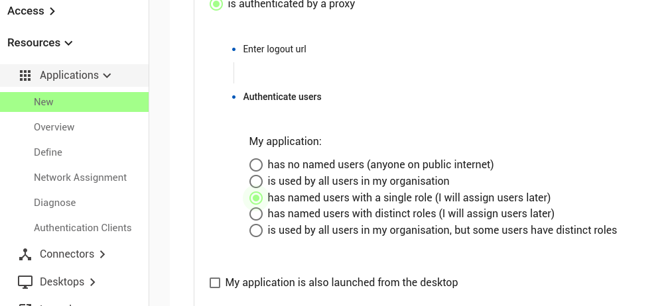Select 'has named users with a single role'
The height and width of the screenshot is (306, 670).
click(x=256, y=198)
